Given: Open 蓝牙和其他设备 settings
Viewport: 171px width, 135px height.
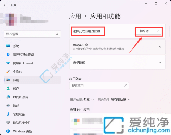Looking at the screenshot, I should point(32,55).
